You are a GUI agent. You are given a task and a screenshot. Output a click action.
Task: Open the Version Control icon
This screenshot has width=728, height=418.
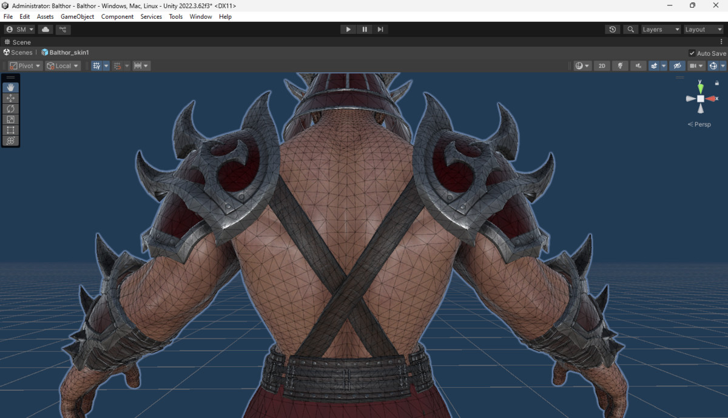pos(64,29)
